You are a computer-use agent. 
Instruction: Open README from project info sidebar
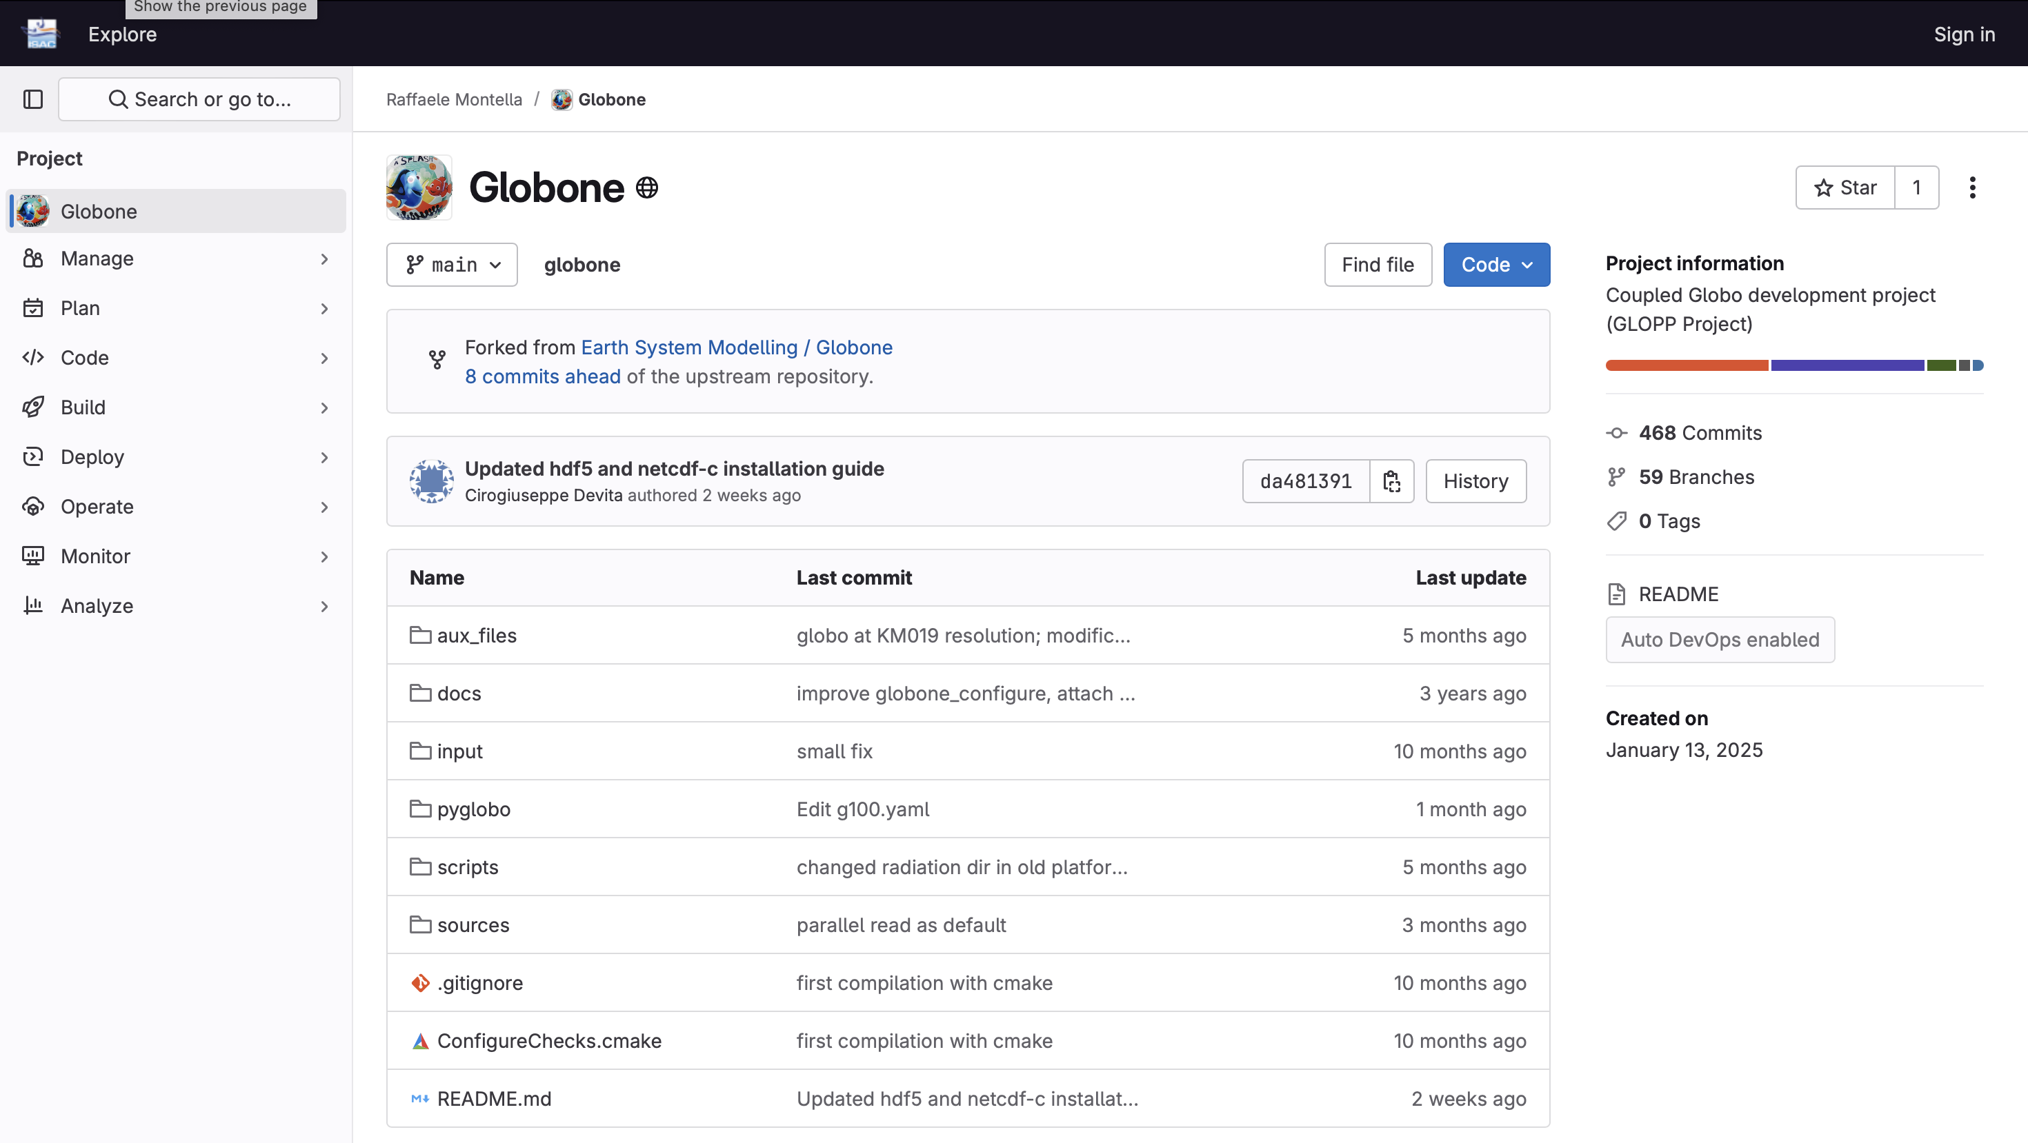[1678, 594]
